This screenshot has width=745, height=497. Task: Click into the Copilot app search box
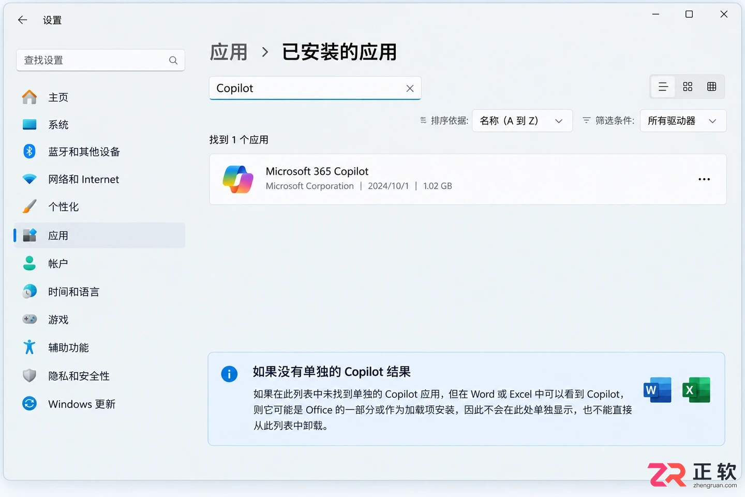tap(315, 88)
